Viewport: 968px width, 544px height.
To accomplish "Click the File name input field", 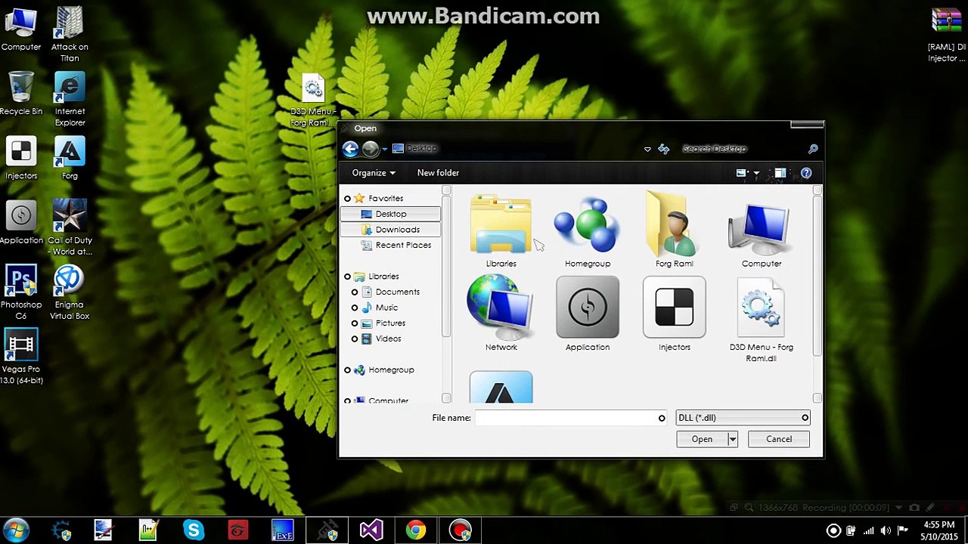I will coord(570,418).
